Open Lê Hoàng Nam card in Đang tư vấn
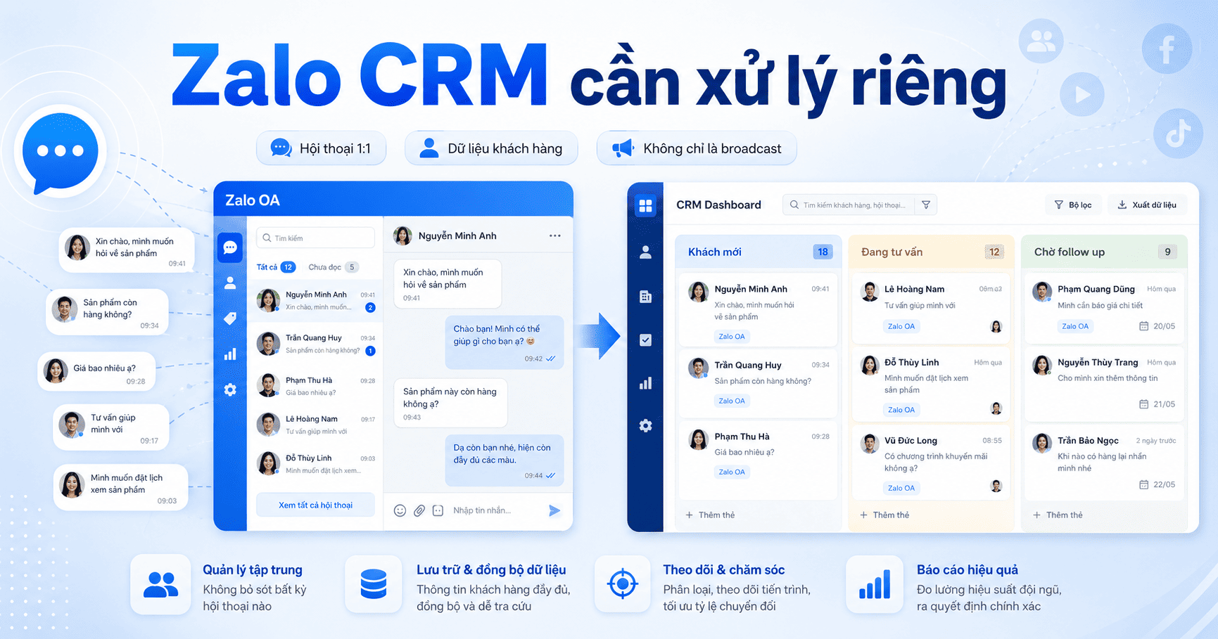Image resolution: width=1218 pixels, height=639 pixels. pos(931,307)
